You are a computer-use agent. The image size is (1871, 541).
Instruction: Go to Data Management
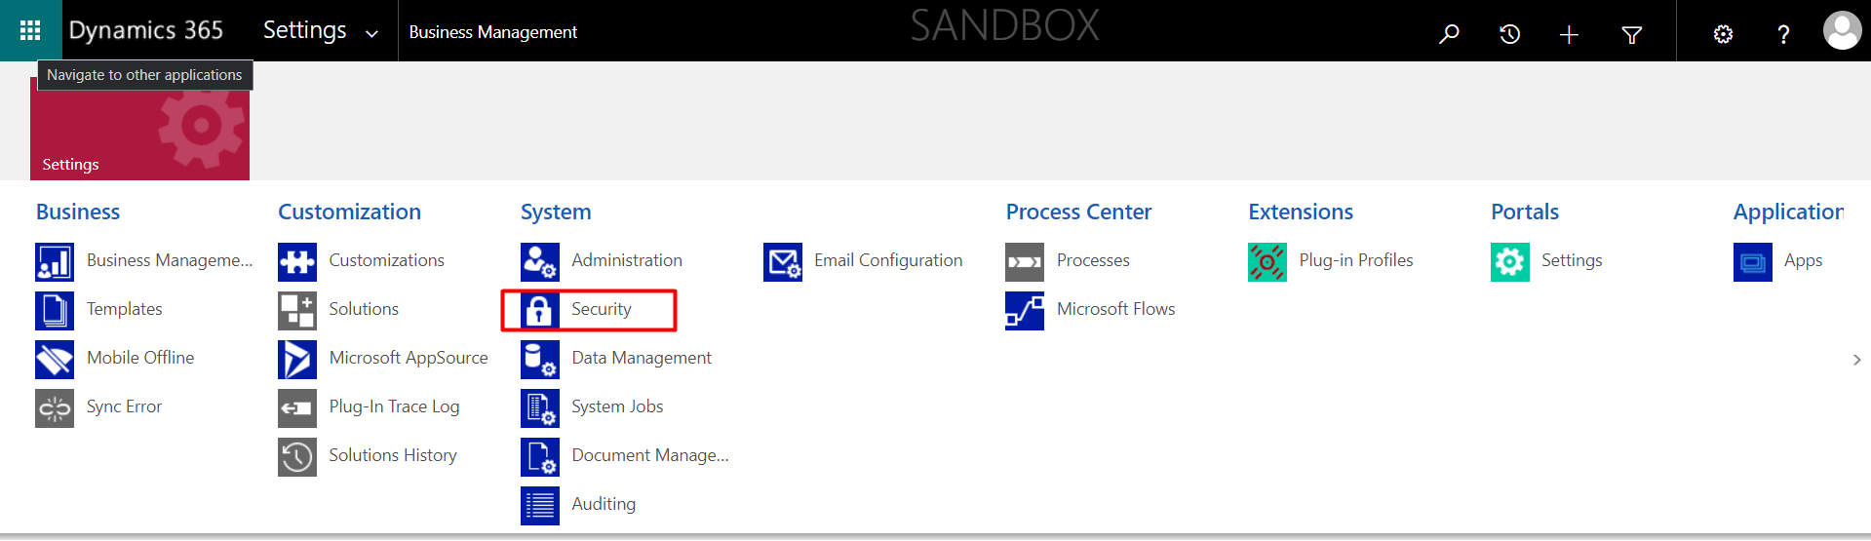641,358
